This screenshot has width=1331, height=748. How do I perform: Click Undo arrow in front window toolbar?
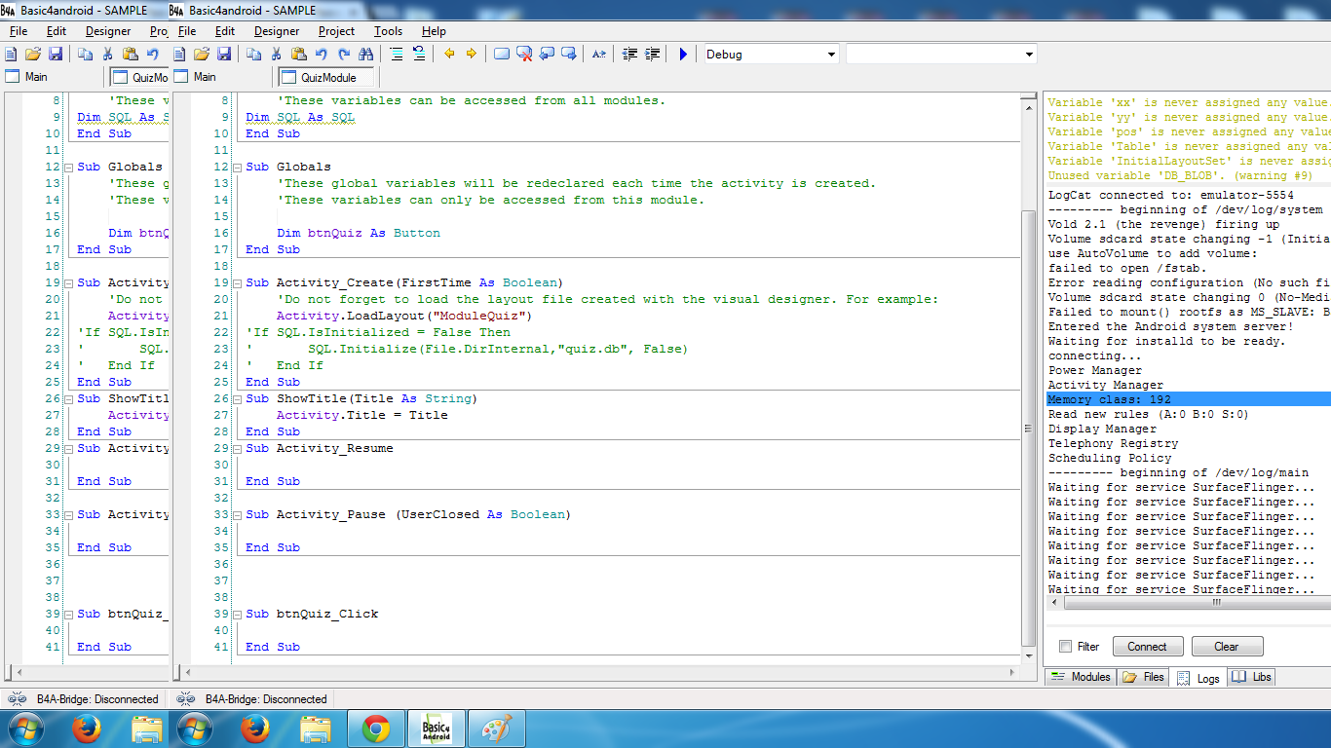[322, 55]
